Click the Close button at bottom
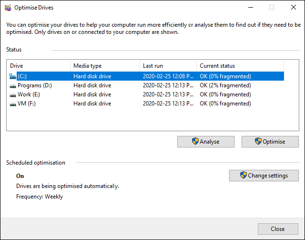This screenshot has height=240, width=305. pyautogui.click(x=278, y=229)
